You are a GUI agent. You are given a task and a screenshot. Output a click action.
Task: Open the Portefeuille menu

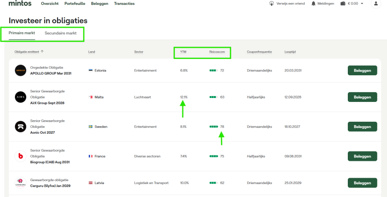coord(75,3)
